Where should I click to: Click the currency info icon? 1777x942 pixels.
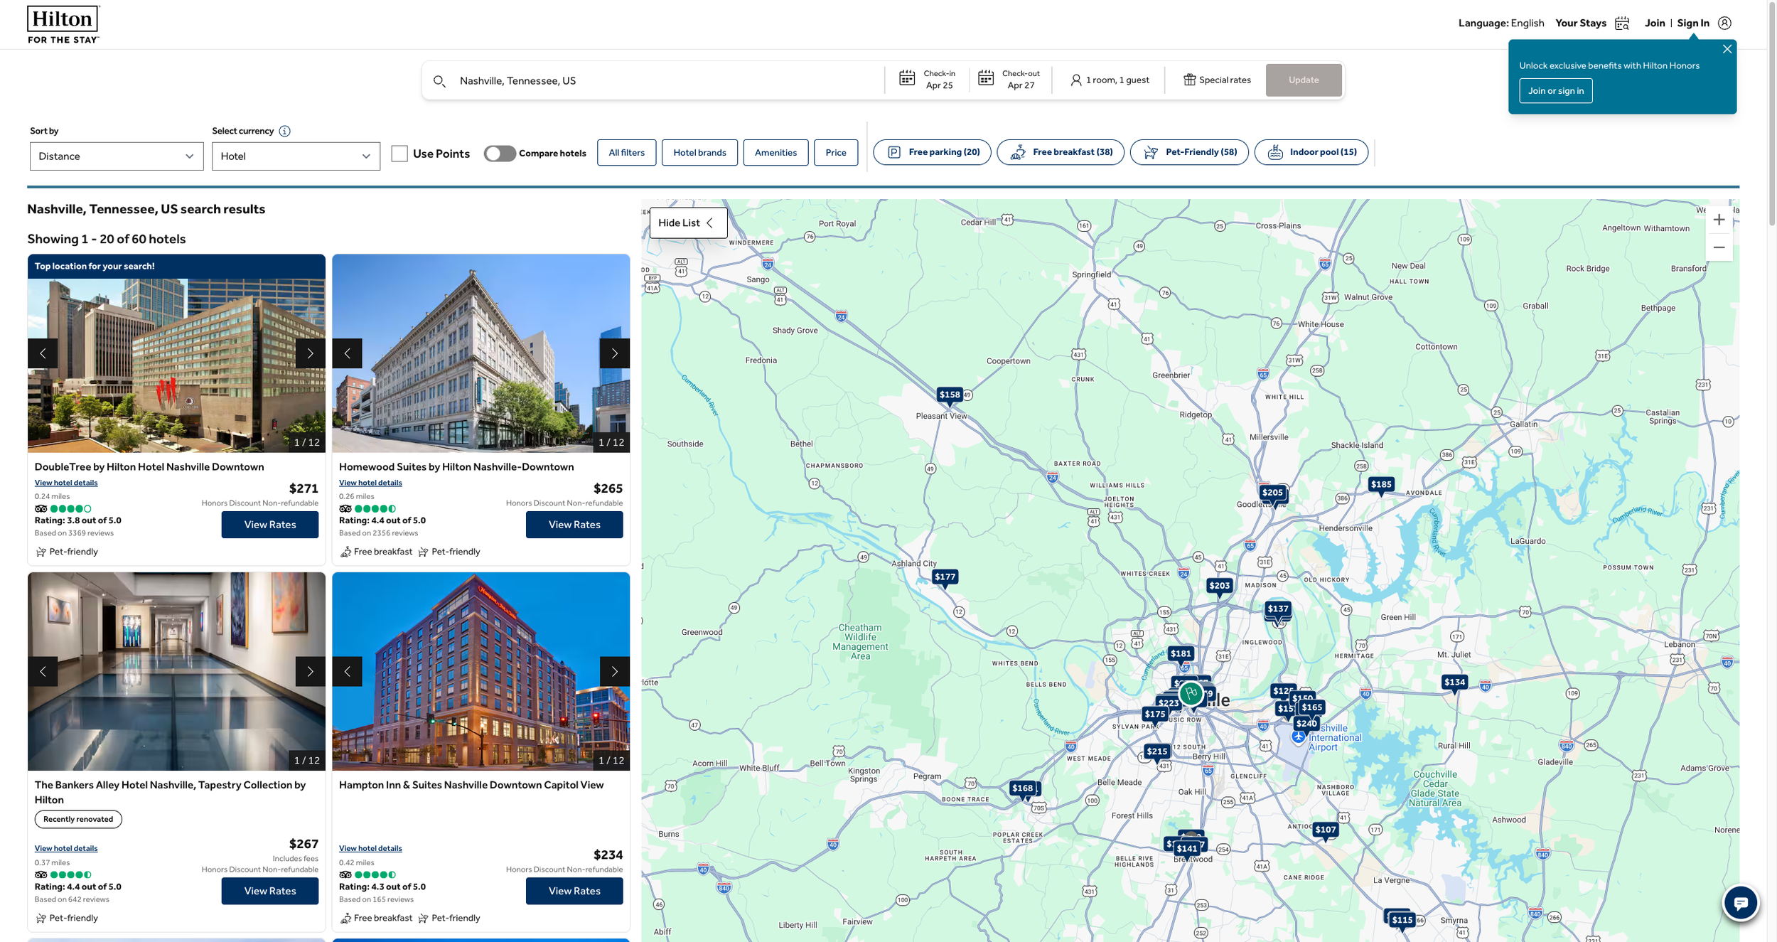click(x=284, y=131)
